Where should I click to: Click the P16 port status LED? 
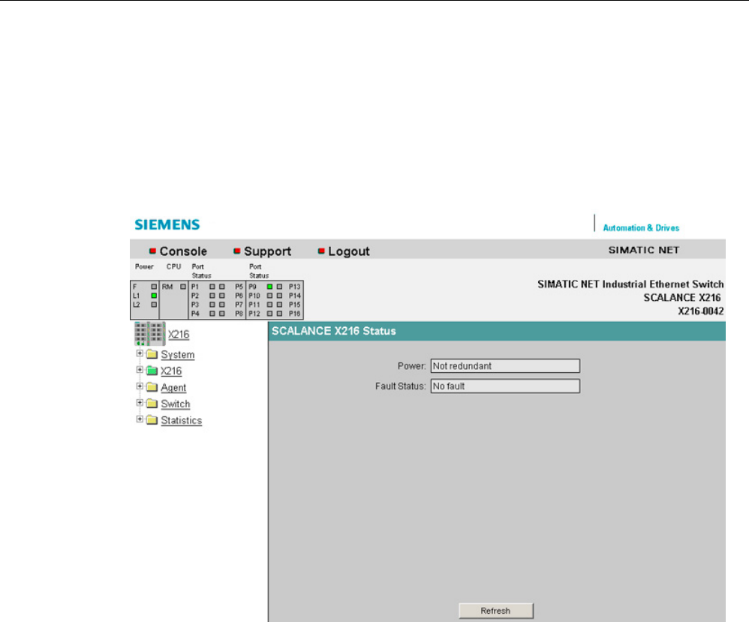coord(279,314)
